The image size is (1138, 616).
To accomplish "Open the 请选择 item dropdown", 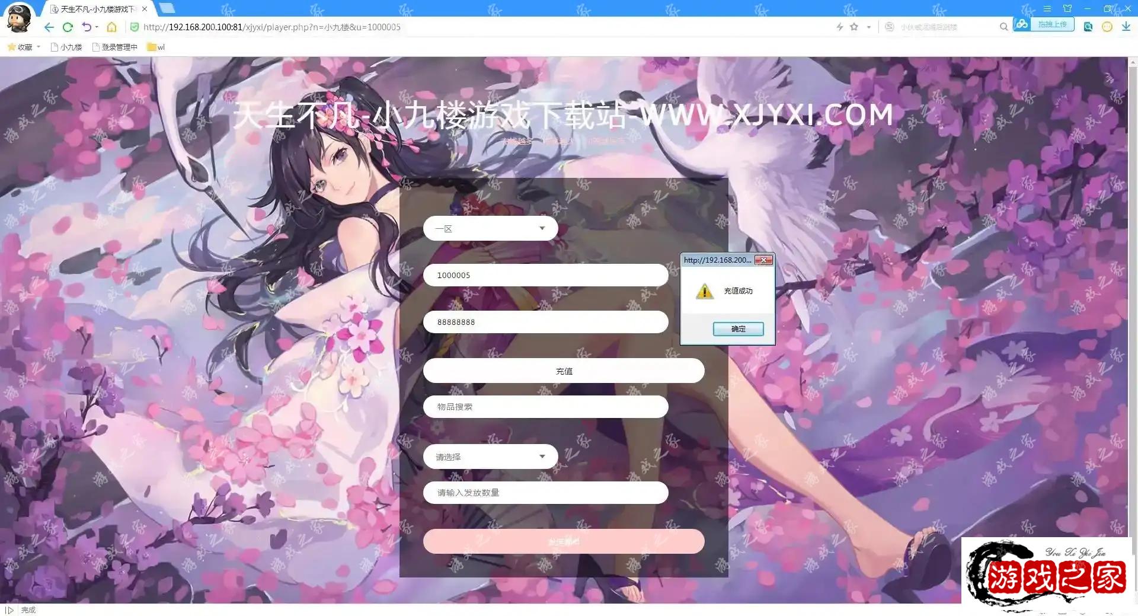I will 490,457.
